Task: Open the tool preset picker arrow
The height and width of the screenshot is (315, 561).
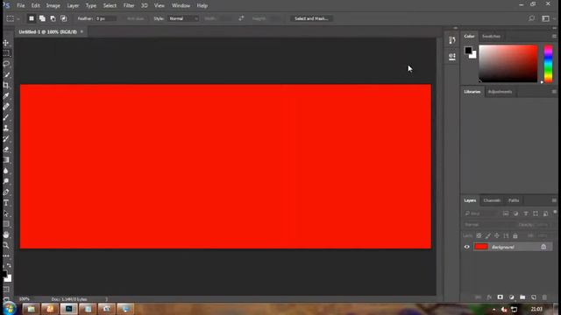Action: [18, 18]
